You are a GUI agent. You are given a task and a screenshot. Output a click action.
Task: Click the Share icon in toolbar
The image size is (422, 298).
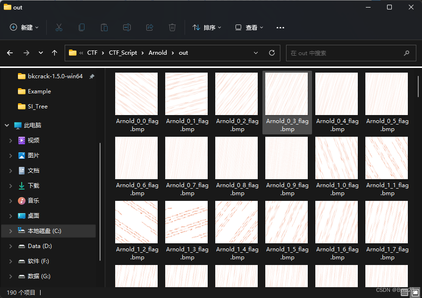[150, 27]
